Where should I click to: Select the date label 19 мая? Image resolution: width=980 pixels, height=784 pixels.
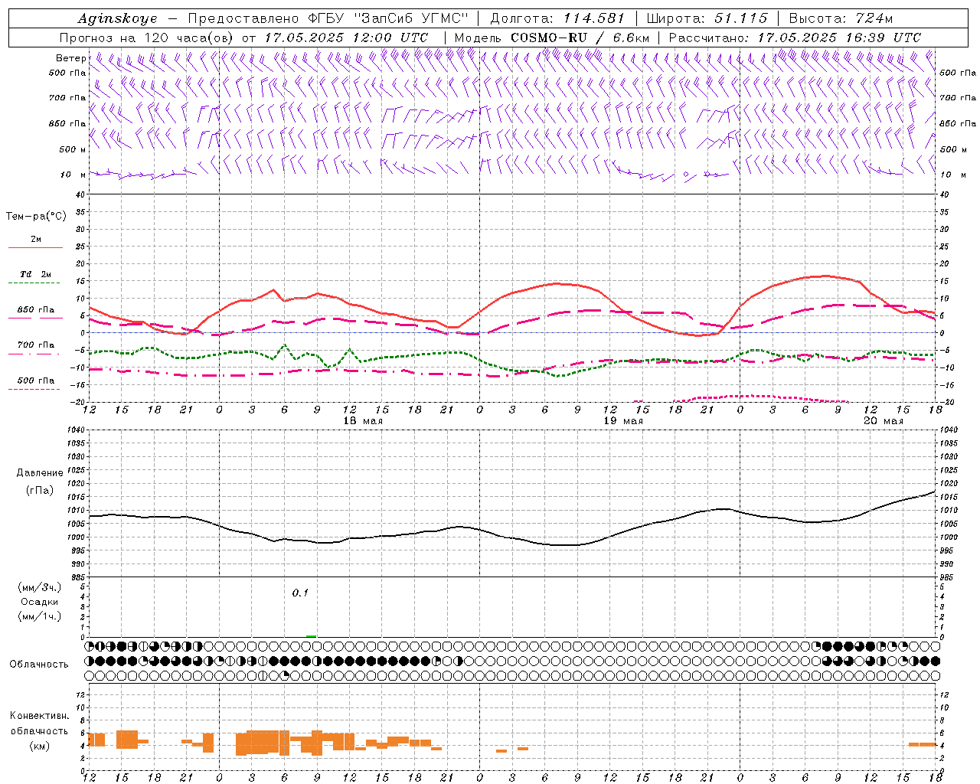[x=623, y=421]
